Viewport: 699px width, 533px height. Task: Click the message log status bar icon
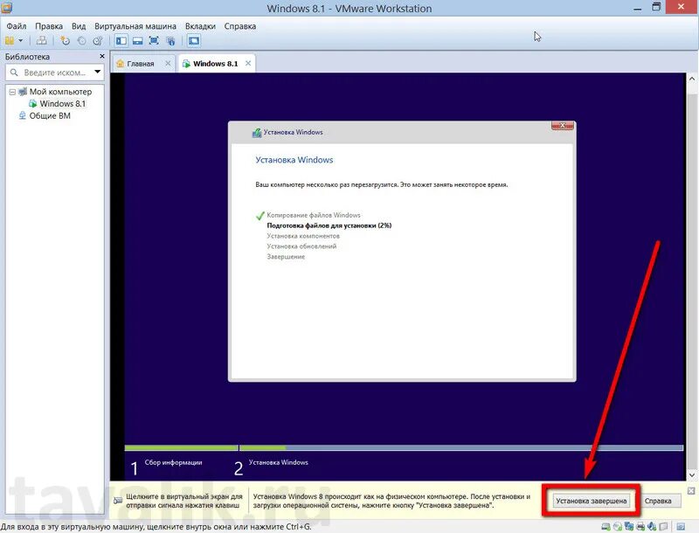point(681,527)
